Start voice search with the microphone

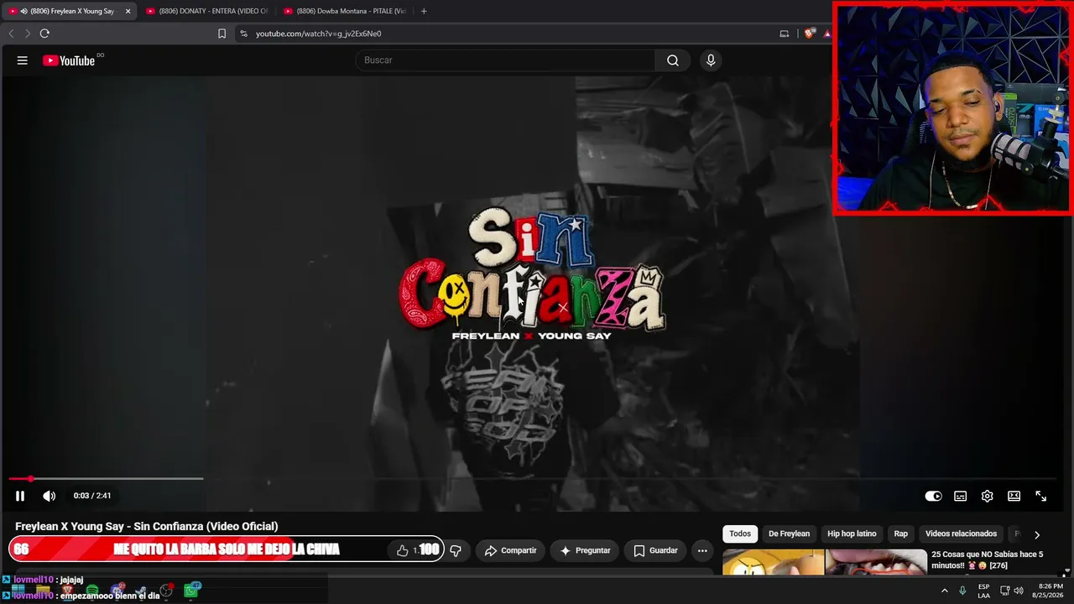point(711,60)
